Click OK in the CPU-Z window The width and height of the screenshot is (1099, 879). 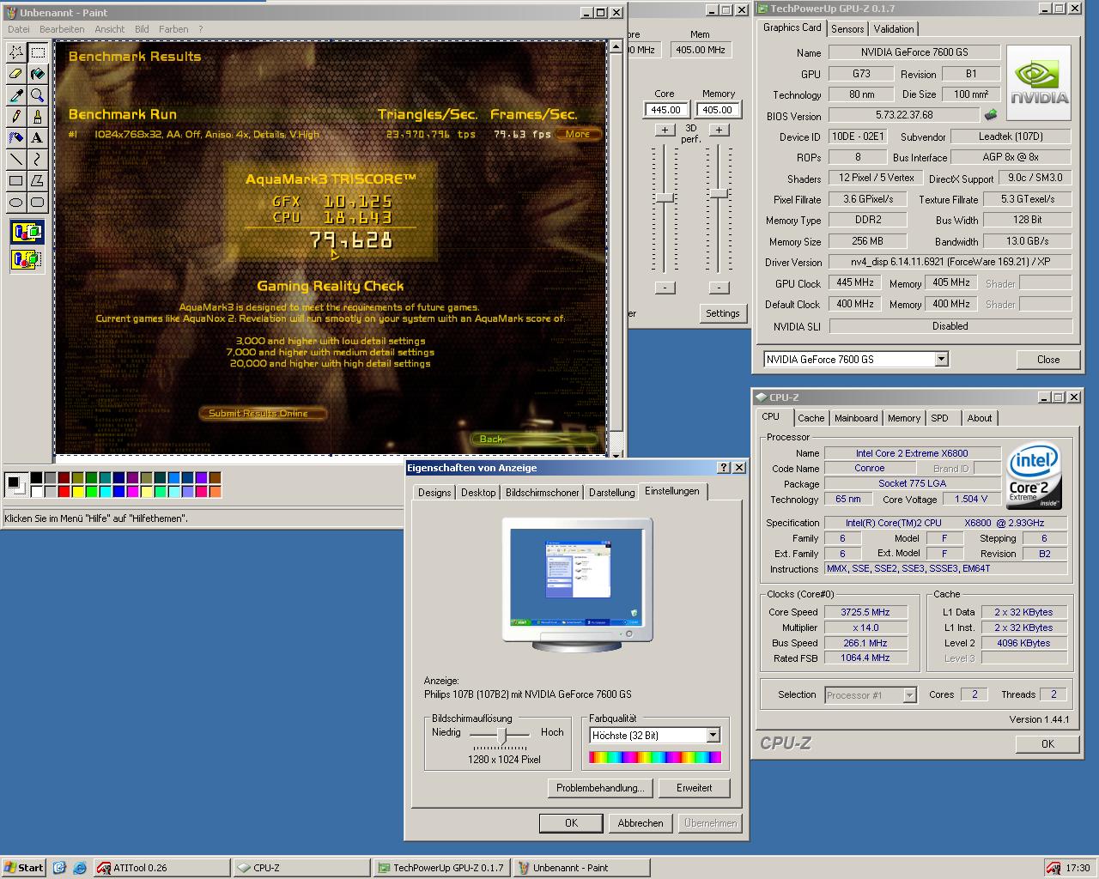(x=1047, y=744)
